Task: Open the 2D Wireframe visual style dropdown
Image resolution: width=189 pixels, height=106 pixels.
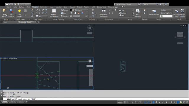Action: [x=79, y=10]
